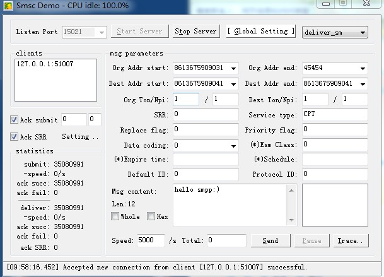Click the ack SRR statistic value
Viewport: 384px width, 277px height.
point(56,247)
